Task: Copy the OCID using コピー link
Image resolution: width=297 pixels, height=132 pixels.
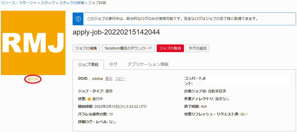Action: coord(120,79)
